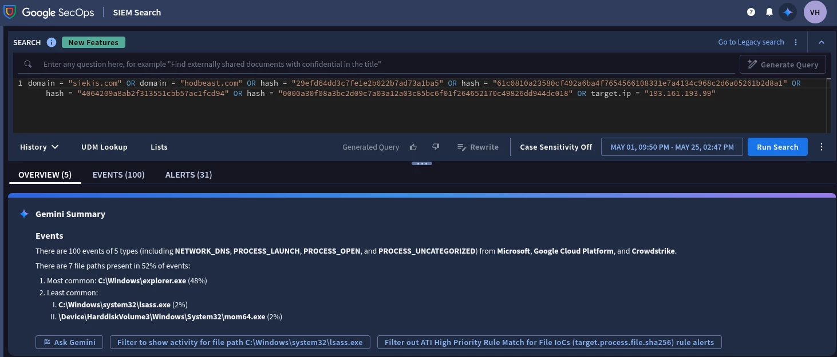Click the Google Cloud Platform source text
Screen dimensions: 837x357
click(x=573, y=251)
